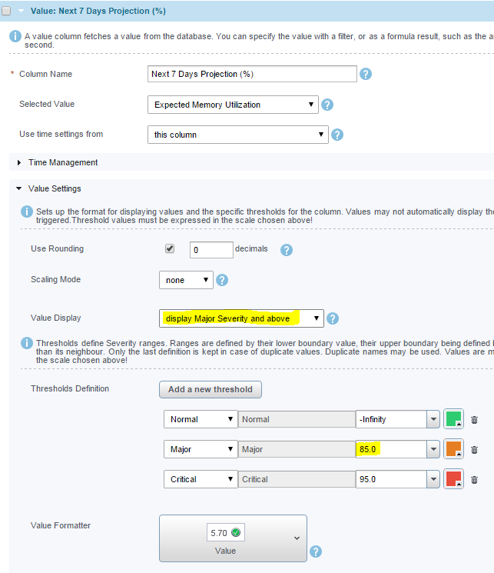
Task: Click the Column Name text field
Action: pyautogui.click(x=251, y=74)
